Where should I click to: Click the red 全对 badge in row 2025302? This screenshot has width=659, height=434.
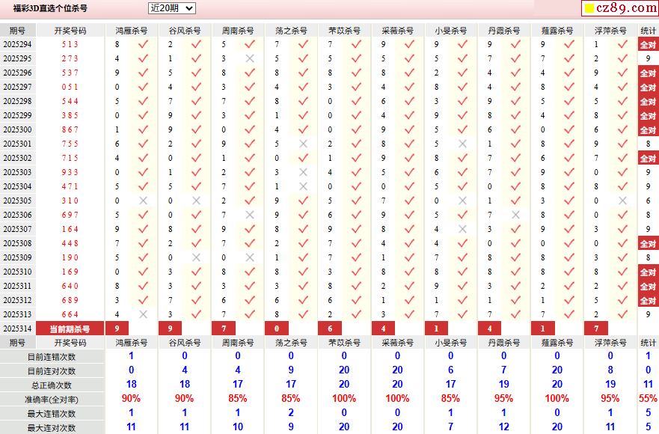648,159
